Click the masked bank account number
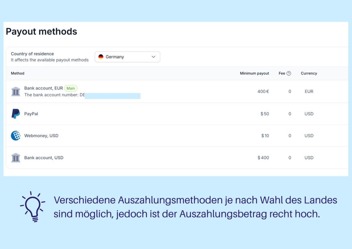This screenshot has width=352, height=249. [112, 96]
